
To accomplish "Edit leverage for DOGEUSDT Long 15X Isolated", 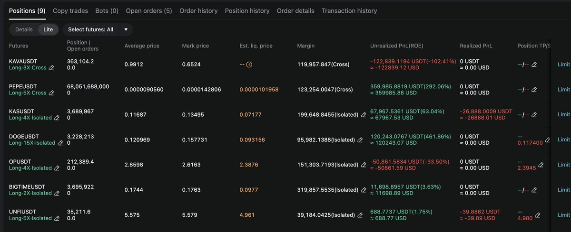I will pos(59,143).
